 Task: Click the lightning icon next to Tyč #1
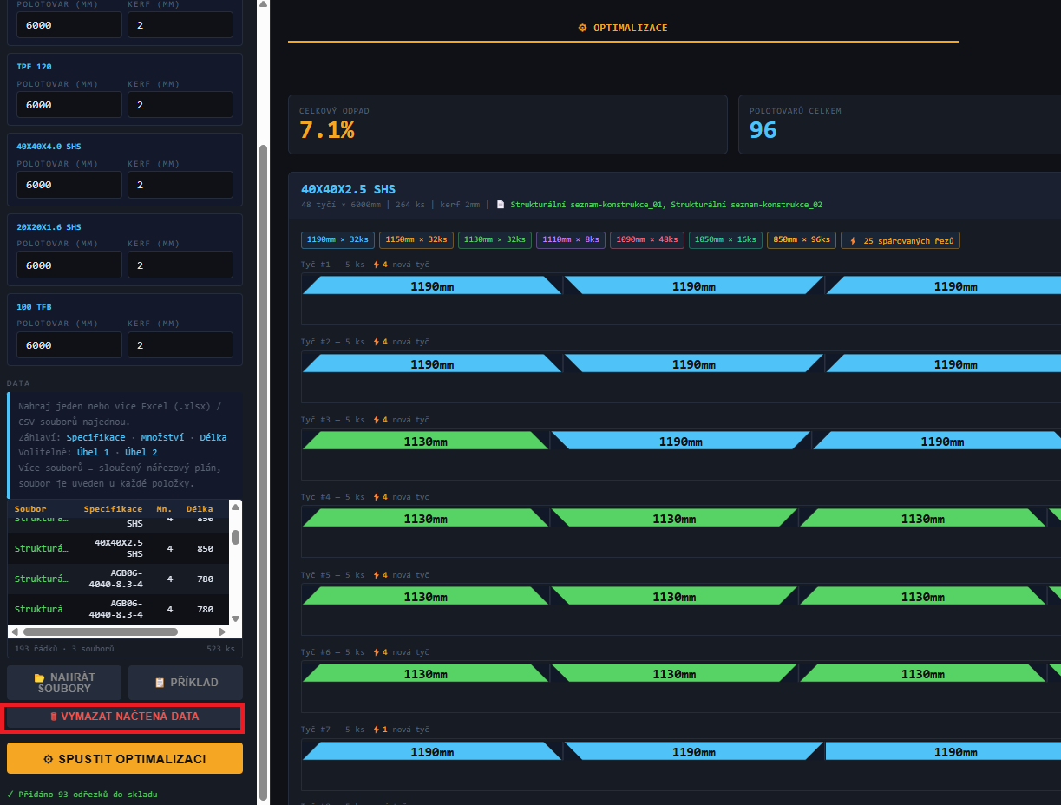[x=376, y=265]
